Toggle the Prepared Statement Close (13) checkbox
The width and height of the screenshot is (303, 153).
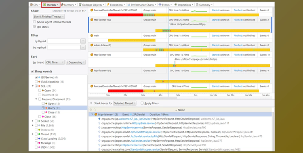(x=43, y=112)
